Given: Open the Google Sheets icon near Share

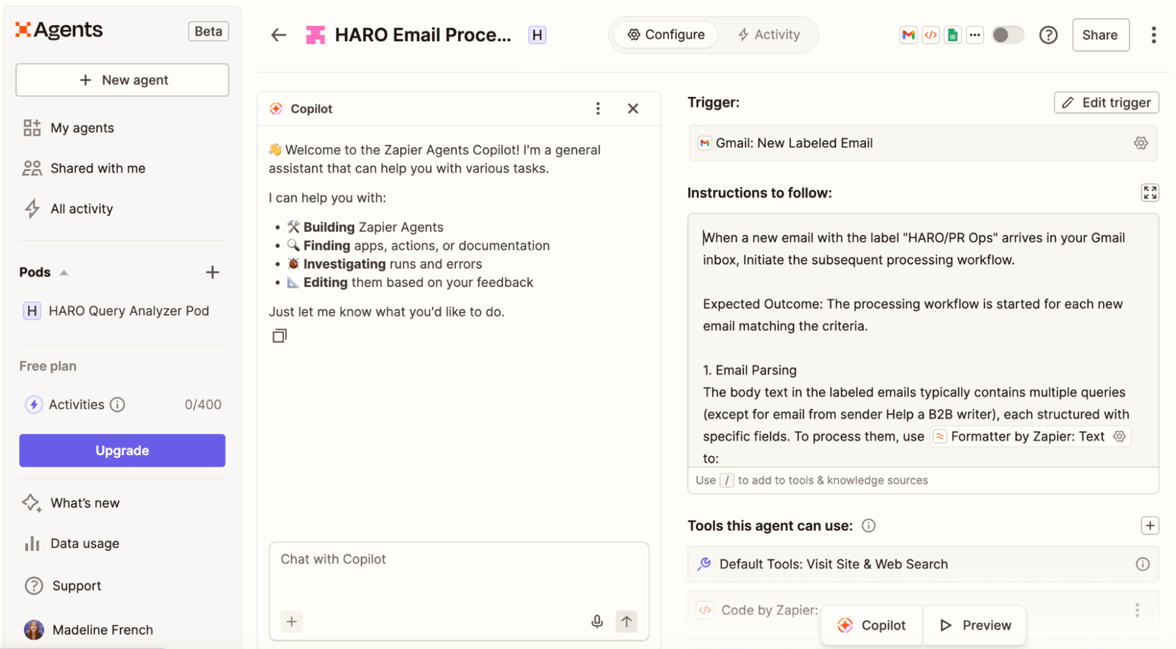Looking at the screenshot, I should pyautogui.click(x=952, y=35).
